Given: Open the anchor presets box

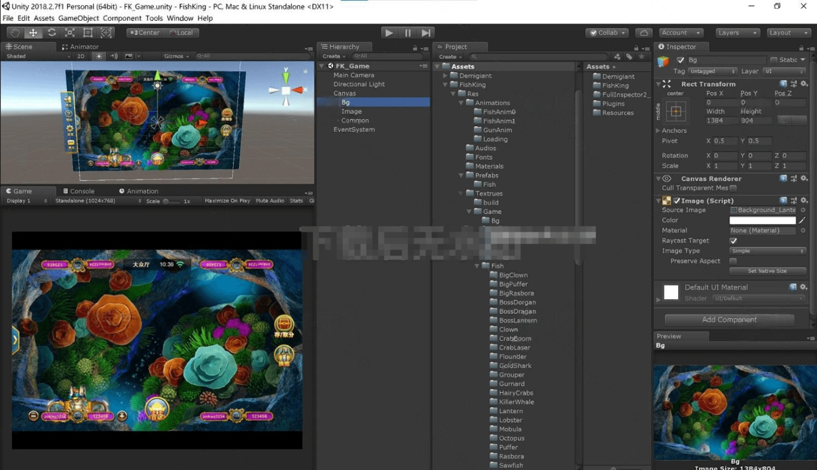Looking at the screenshot, I should (x=676, y=111).
